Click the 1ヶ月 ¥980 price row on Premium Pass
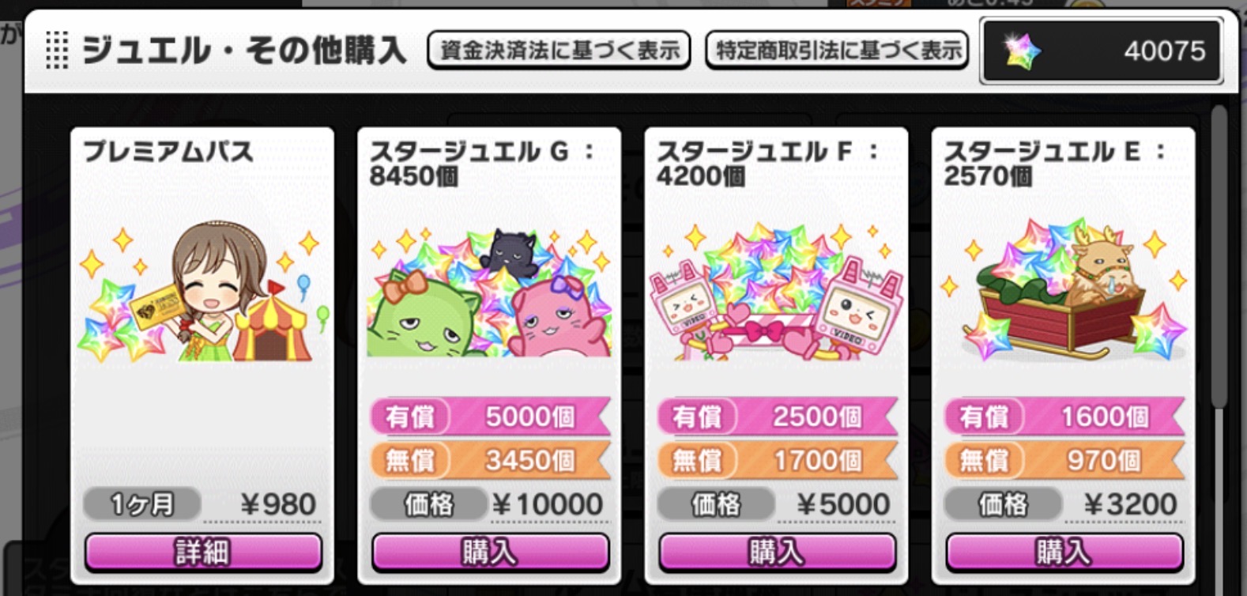 click(x=202, y=504)
